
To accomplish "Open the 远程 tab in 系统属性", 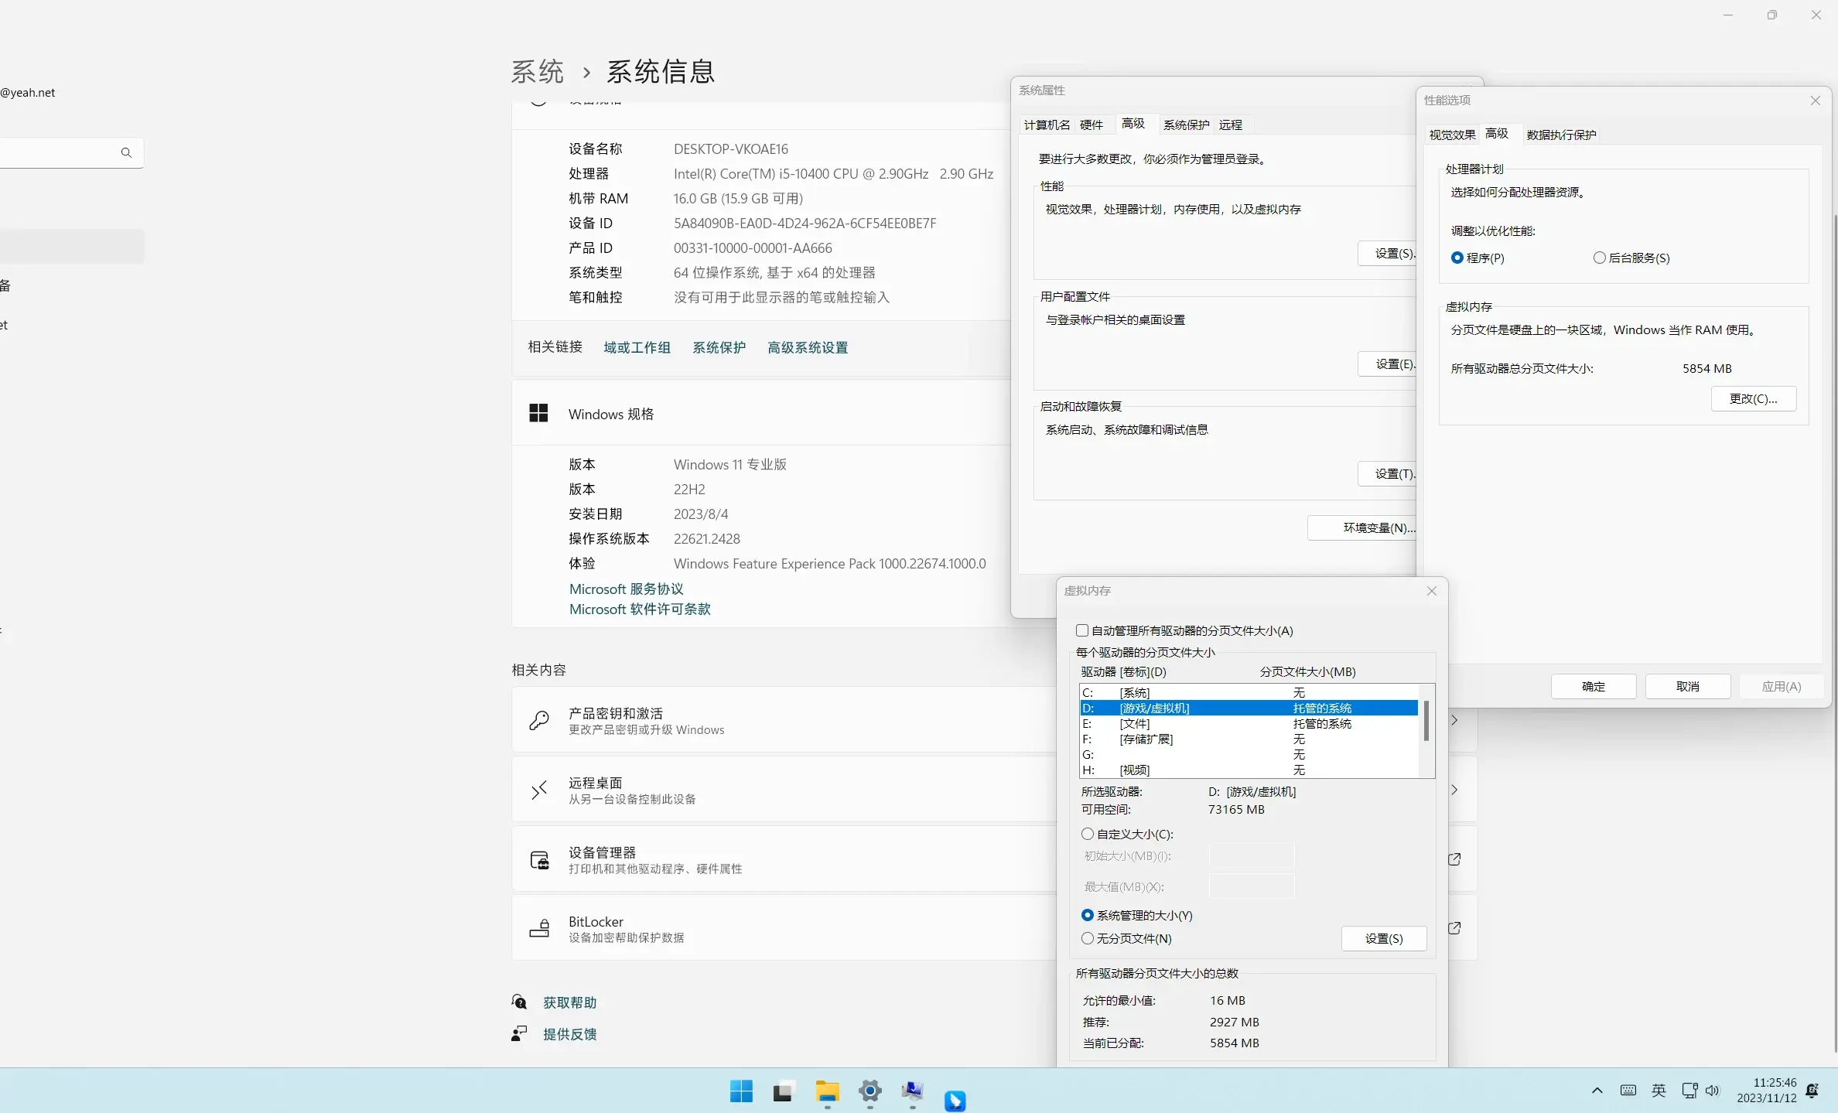I will (1231, 125).
